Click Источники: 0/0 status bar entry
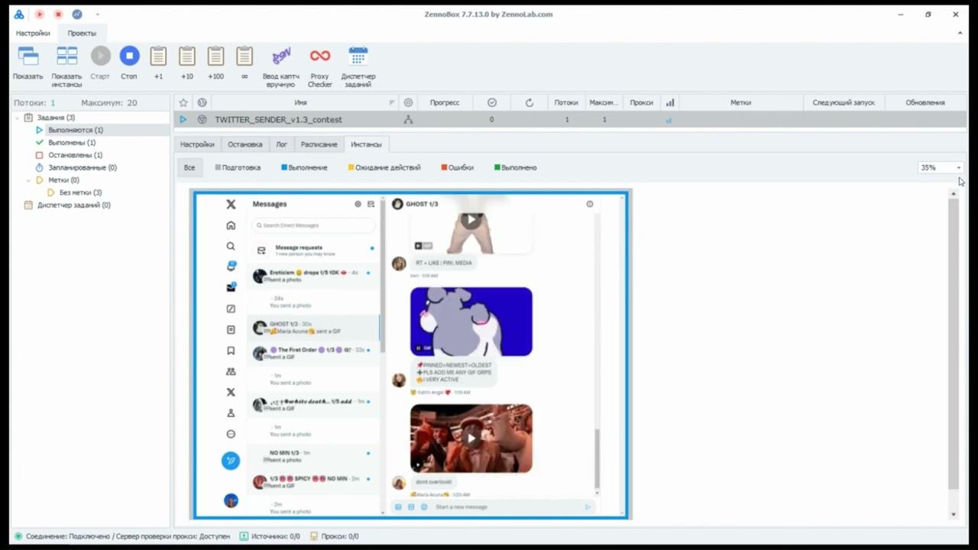This screenshot has height=550, width=978. tap(270, 536)
